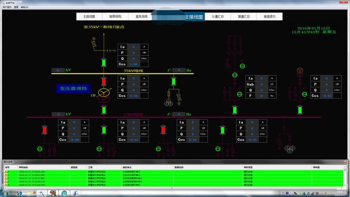
Task: Click the Cos 1.00 value of the incoming line
Action: [134, 64]
